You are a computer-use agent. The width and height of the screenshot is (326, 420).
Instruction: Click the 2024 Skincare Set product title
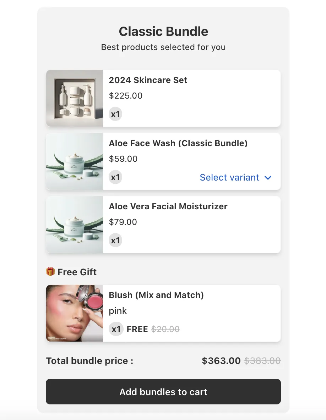pos(148,80)
